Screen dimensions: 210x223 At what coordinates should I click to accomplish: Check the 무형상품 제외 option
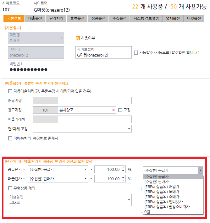(10, 188)
